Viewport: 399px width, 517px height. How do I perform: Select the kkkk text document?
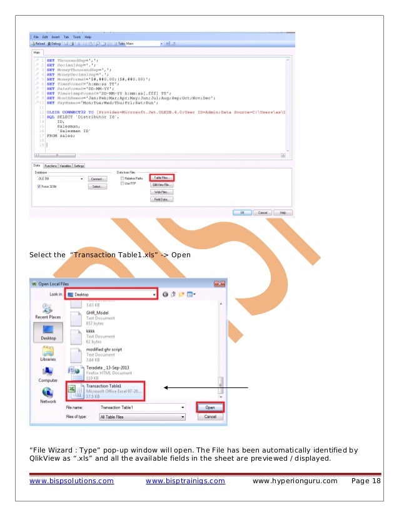click(x=93, y=336)
